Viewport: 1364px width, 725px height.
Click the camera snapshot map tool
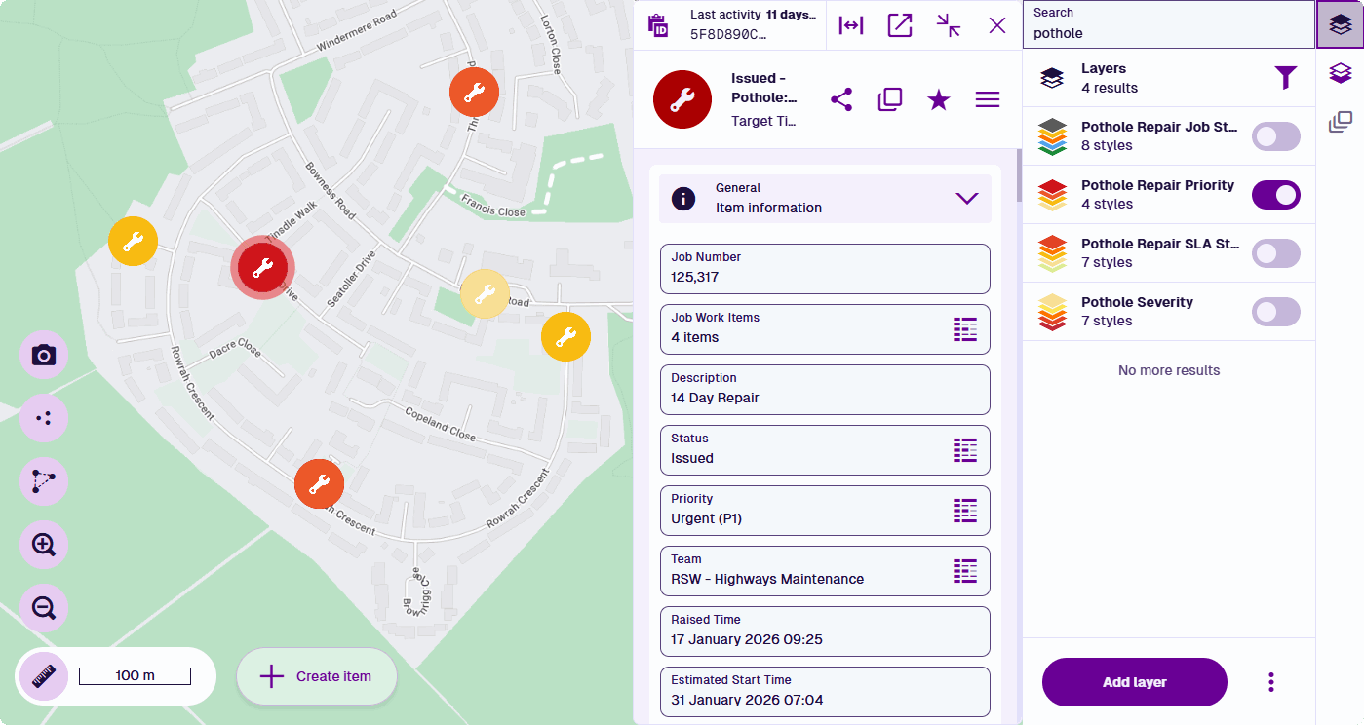[x=43, y=355]
